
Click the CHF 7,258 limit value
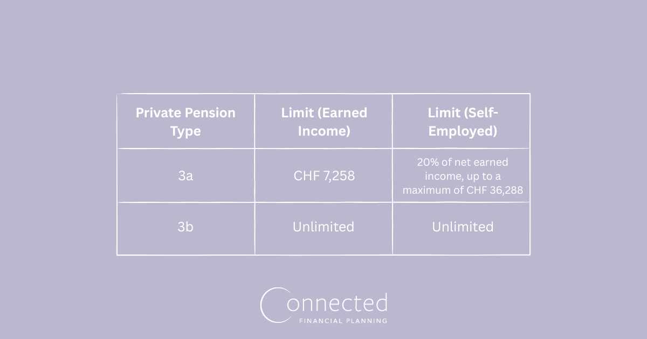323,175
